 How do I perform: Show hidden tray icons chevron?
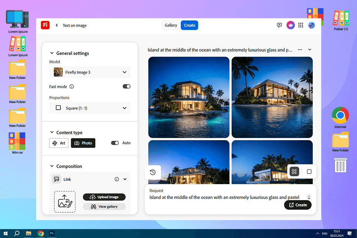318,234
